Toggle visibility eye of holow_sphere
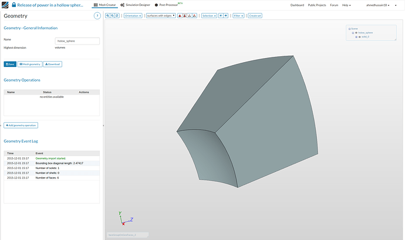Viewport: 405px width, 240px height. click(356, 32)
